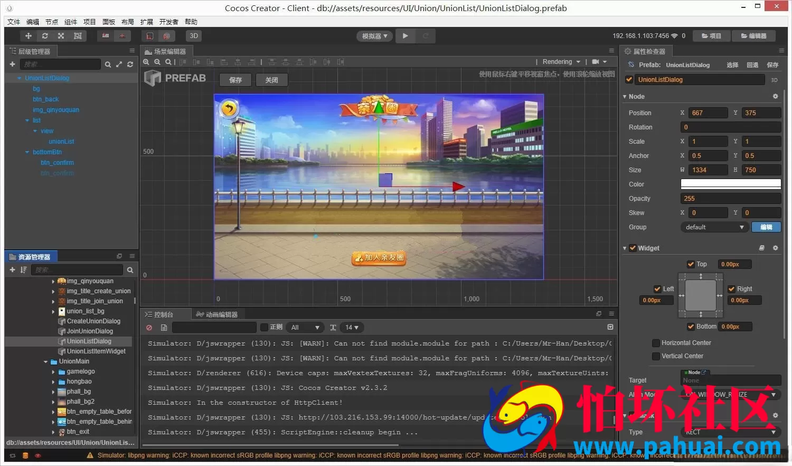This screenshot has height=466, width=792.
Task: Click the Opacity 255 field
Action: click(731, 199)
